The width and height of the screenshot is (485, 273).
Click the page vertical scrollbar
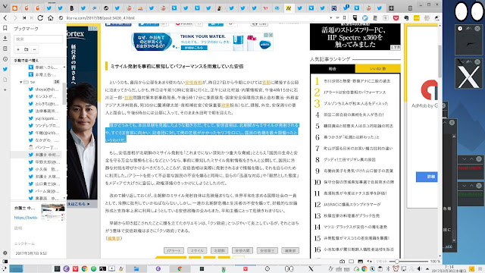coord(440,61)
